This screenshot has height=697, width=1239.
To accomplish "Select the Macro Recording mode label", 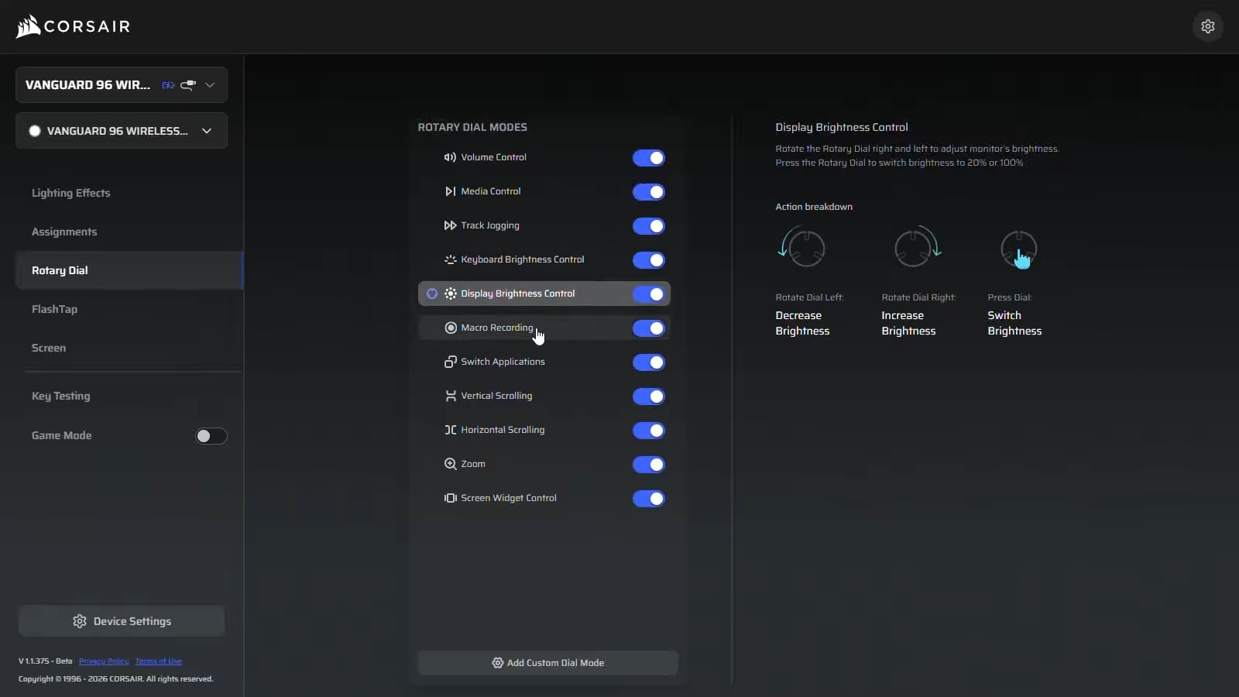I will coord(497,328).
